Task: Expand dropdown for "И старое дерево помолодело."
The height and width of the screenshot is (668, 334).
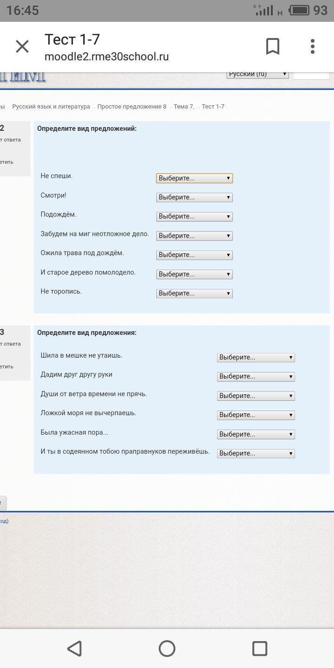Action: point(194,275)
